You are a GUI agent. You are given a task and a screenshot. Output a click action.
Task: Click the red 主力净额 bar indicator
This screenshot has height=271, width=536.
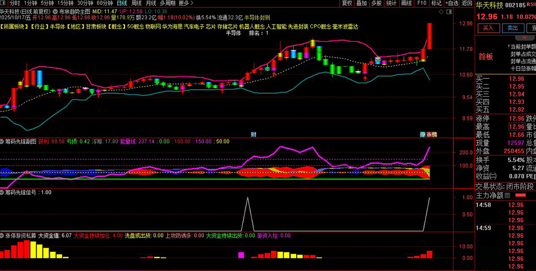coord(520,195)
